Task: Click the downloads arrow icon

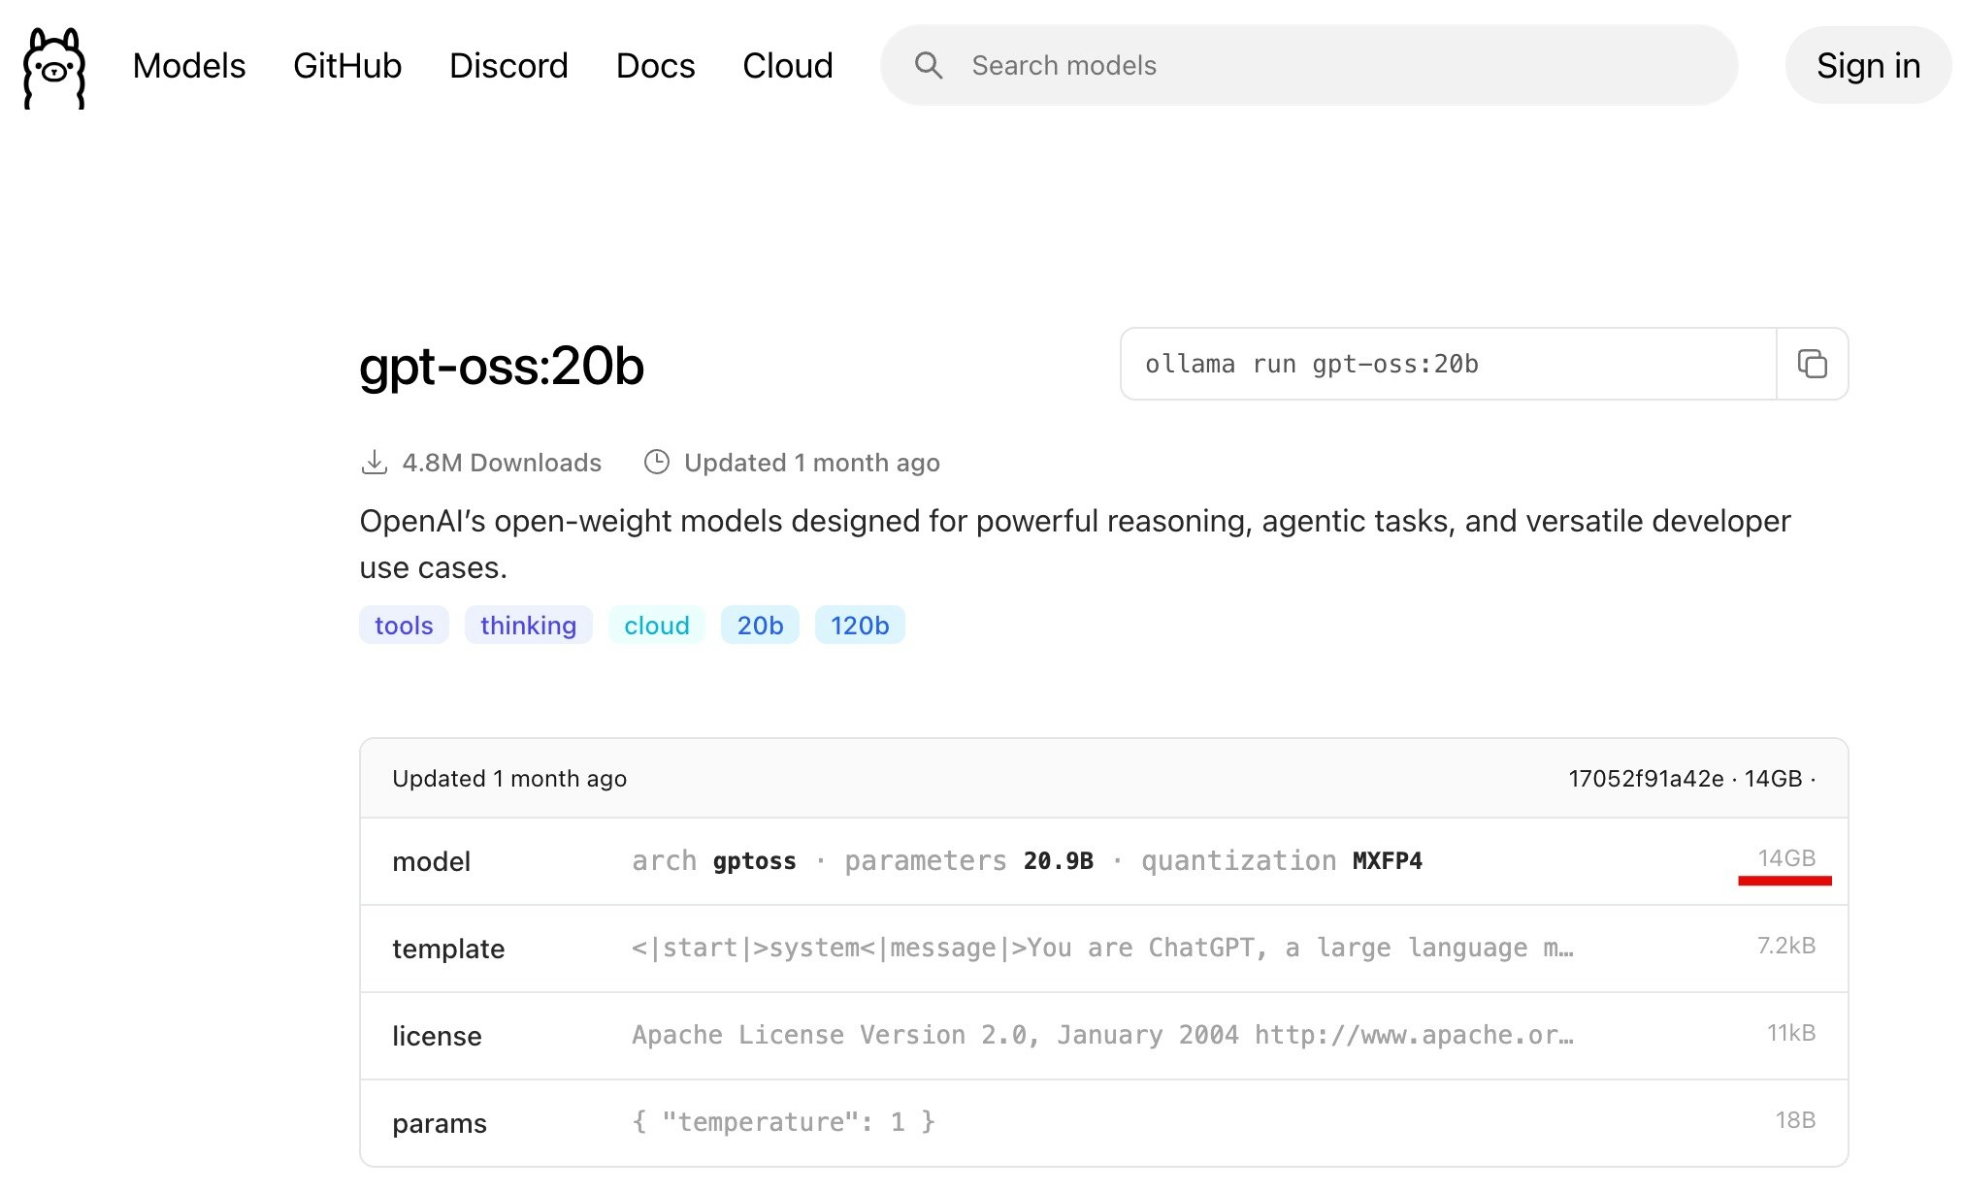Action: (x=374, y=463)
